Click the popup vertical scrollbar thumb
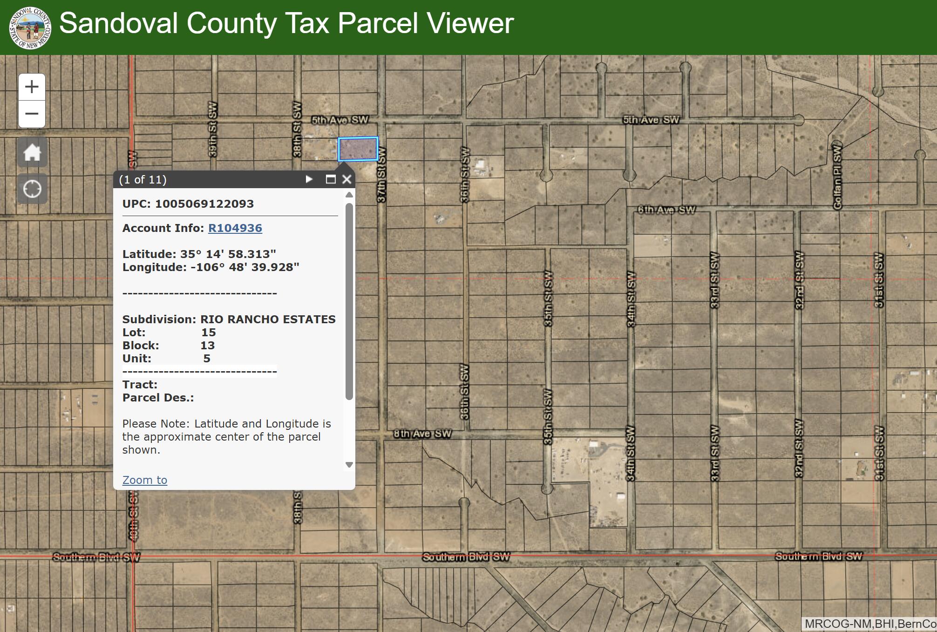937x632 pixels. [x=349, y=300]
